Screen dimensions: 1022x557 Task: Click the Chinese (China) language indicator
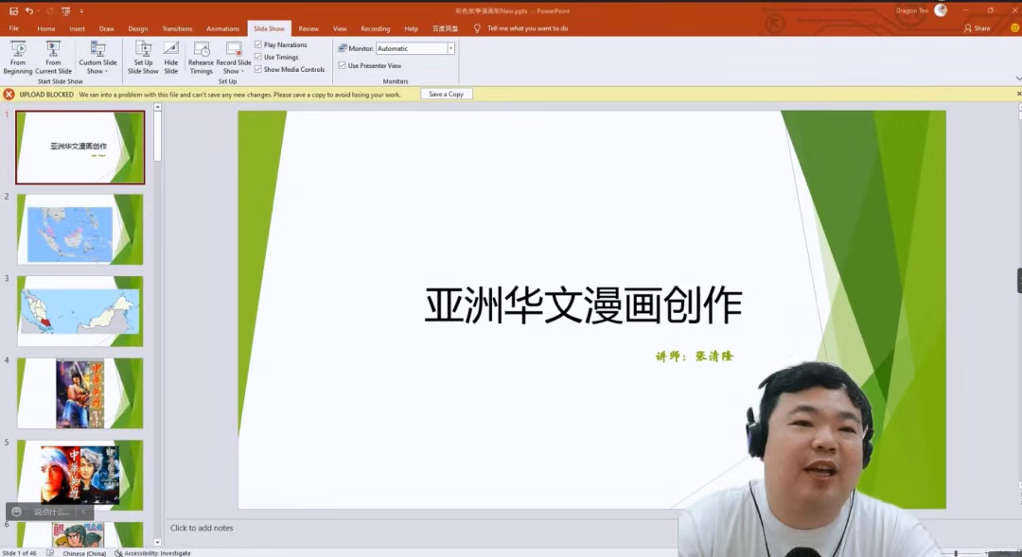point(84,553)
